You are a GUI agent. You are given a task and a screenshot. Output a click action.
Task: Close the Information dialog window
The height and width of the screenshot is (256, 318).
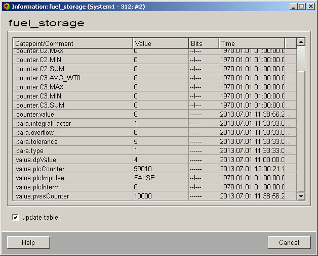[x=311, y=6]
